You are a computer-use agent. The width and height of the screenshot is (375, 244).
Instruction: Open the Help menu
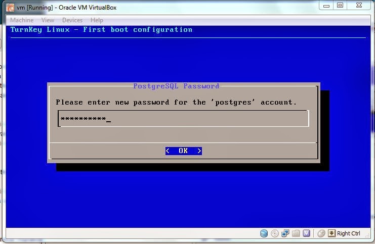click(x=97, y=20)
